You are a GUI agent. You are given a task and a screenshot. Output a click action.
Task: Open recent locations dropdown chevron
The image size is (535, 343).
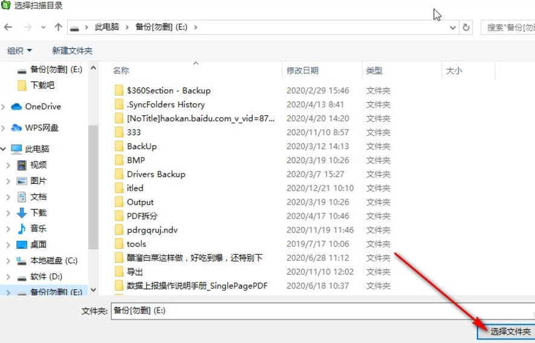pyautogui.click(x=43, y=27)
